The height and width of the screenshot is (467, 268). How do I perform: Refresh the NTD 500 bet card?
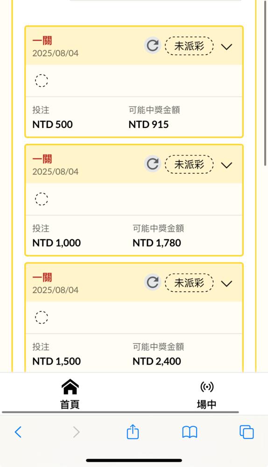click(x=153, y=46)
